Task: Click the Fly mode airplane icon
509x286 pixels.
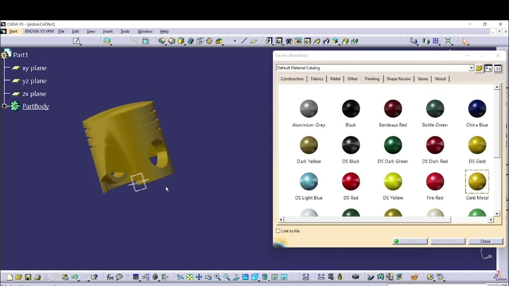Action: [180, 277]
